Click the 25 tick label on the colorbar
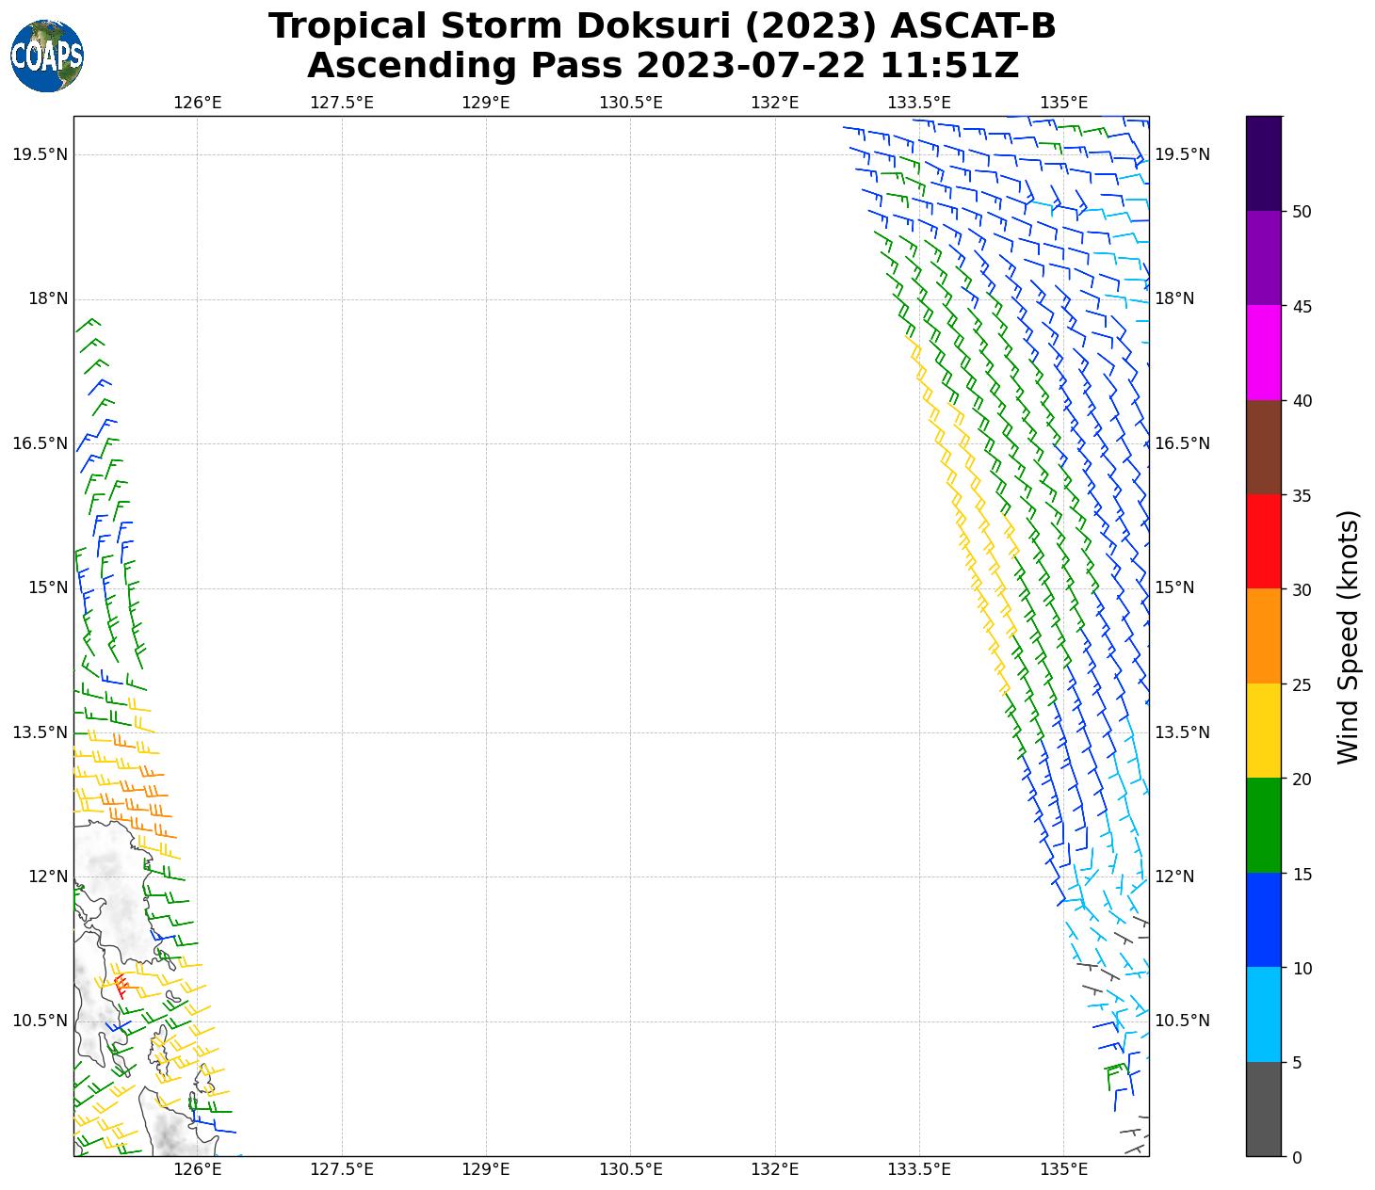Image resolution: width=1375 pixels, height=1190 pixels. 1302,684
